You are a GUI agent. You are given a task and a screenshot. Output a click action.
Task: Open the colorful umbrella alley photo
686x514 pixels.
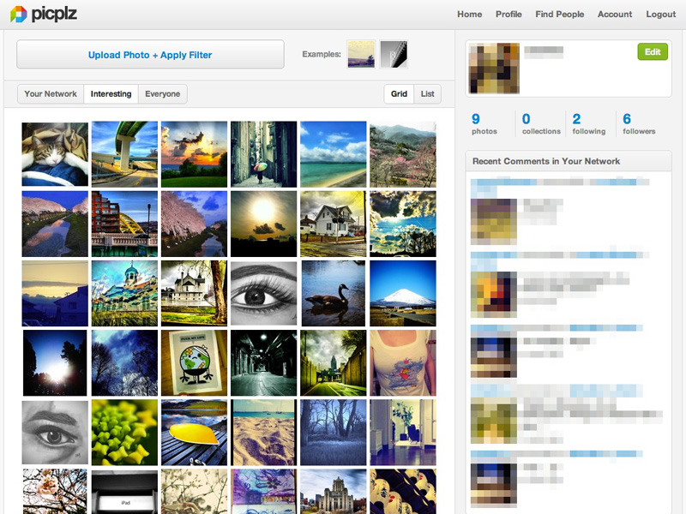click(263, 154)
